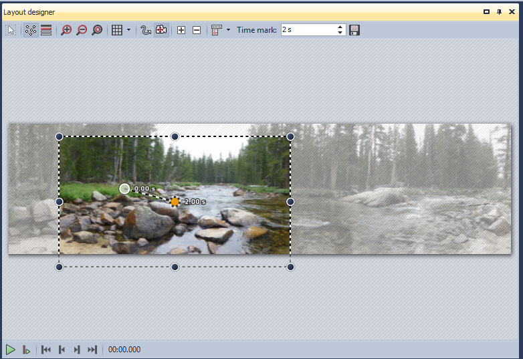The height and width of the screenshot is (359, 523).
Task: Select the 0.00 s motion mark
Action: (124, 189)
